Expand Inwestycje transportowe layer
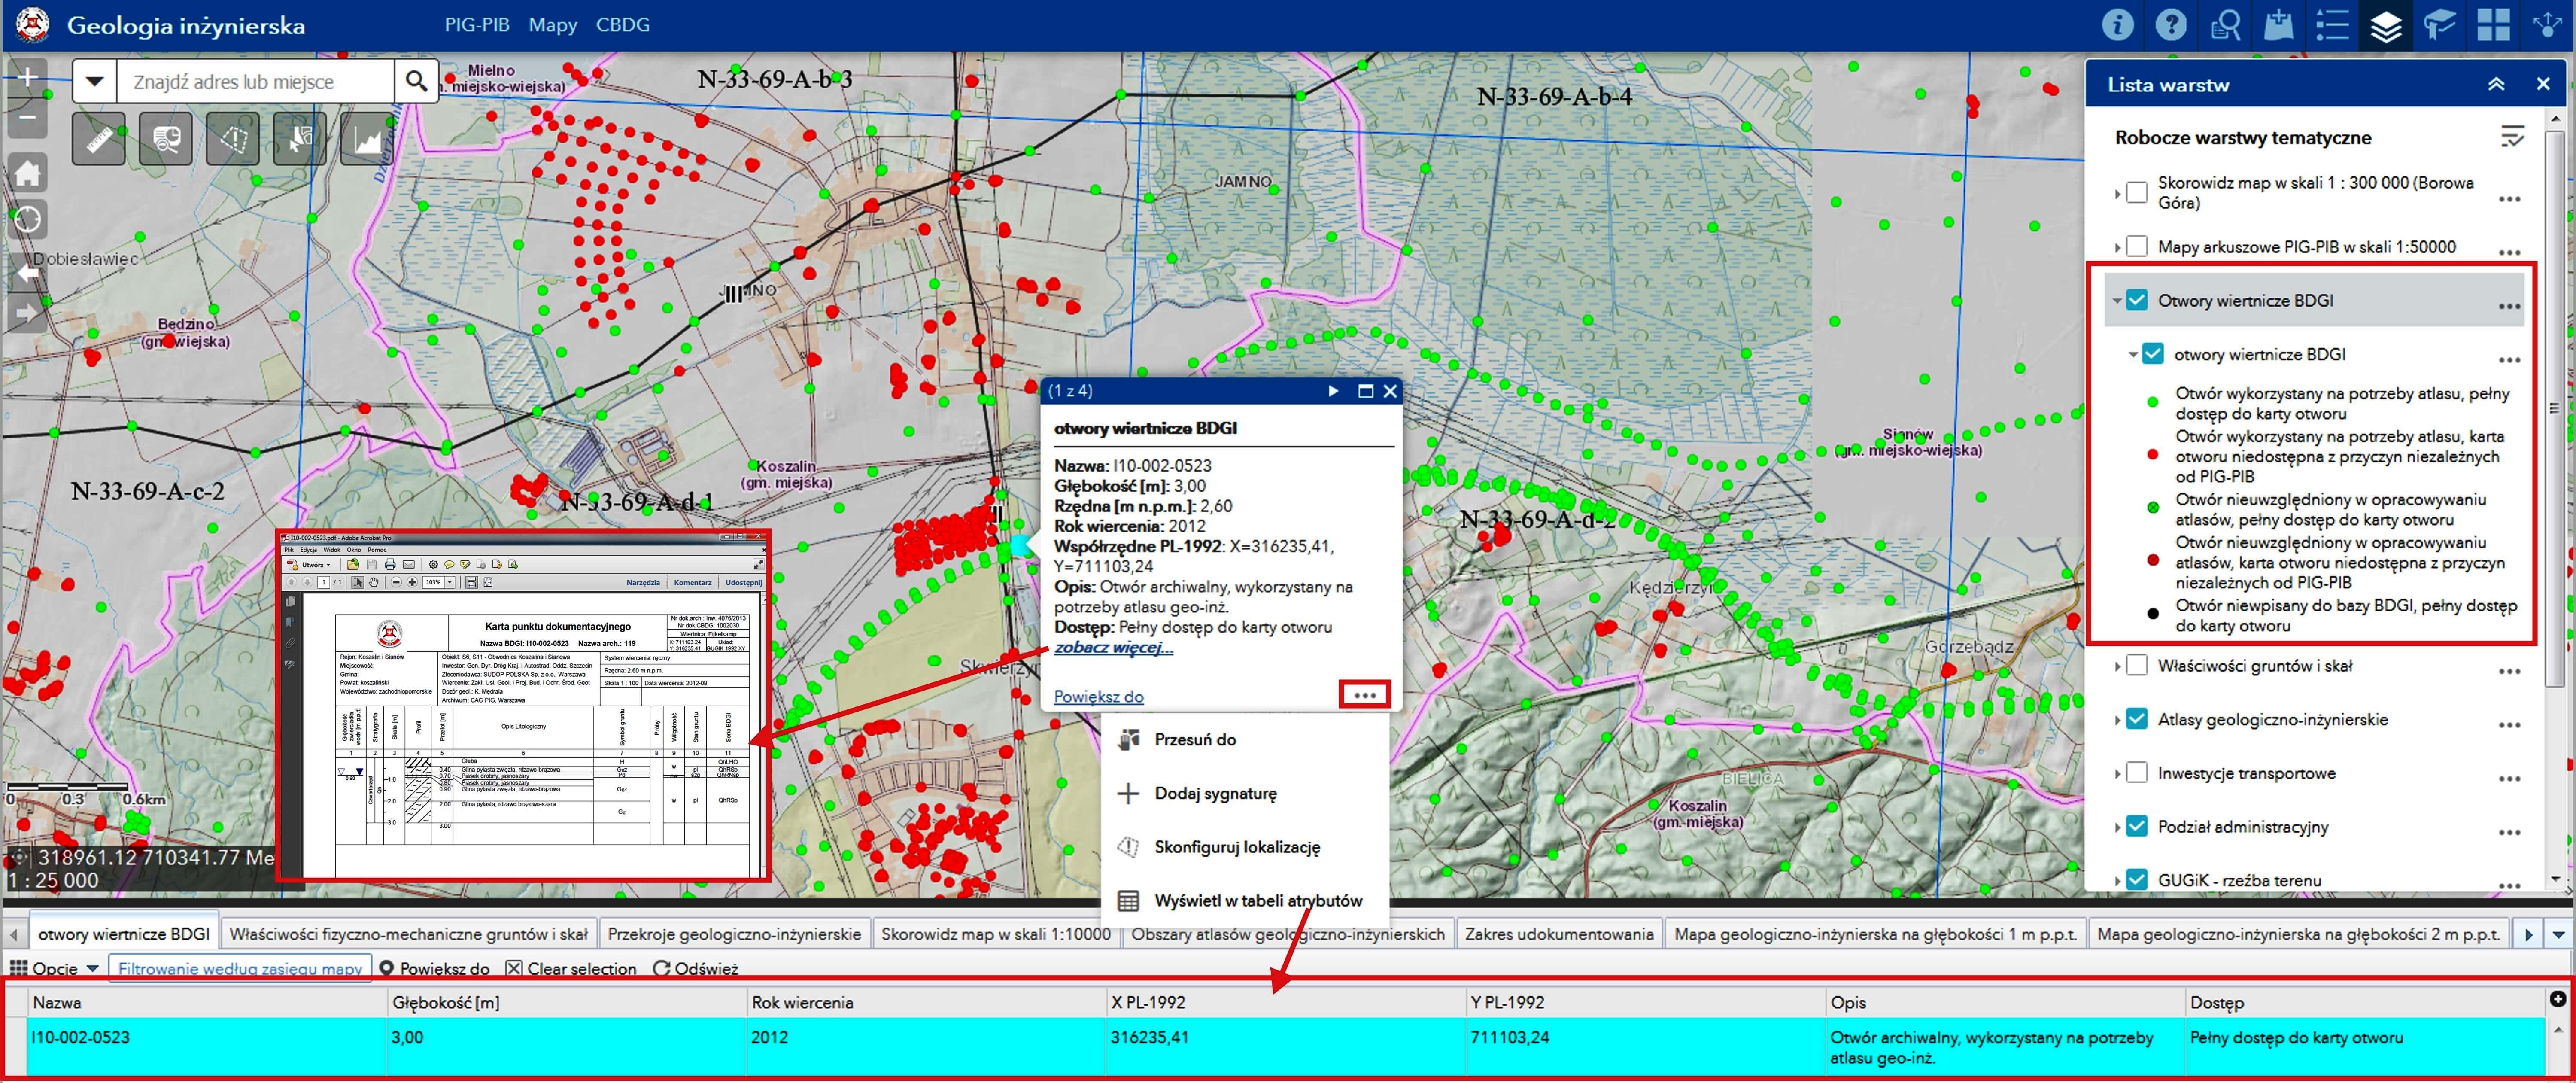The width and height of the screenshot is (2576, 1083). coord(2117,774)
